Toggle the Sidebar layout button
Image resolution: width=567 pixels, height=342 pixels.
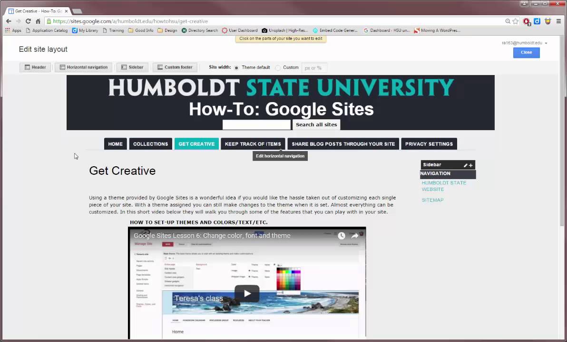pyautogui.click(x=132, y=67)
